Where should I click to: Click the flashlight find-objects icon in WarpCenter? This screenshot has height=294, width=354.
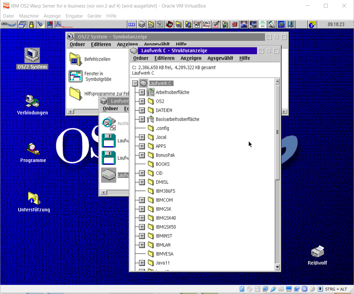click(40, 24)
